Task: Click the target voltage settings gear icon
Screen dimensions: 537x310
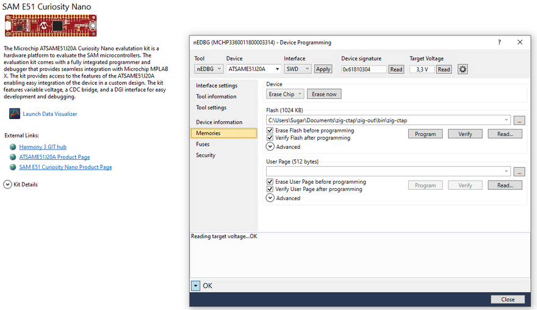Action: tap(463, 70)
